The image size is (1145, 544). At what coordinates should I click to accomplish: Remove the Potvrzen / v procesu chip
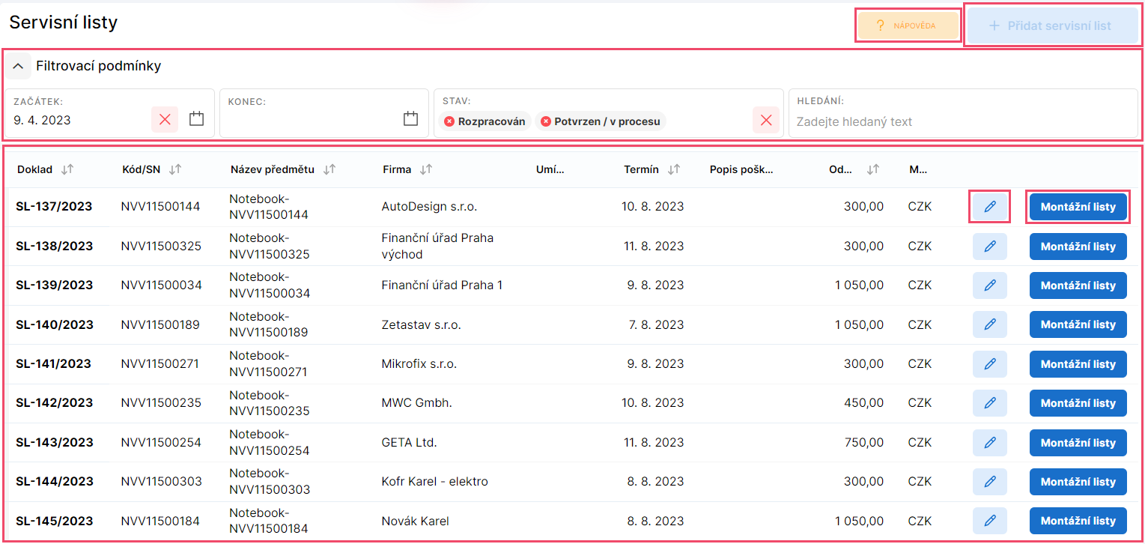coord(545,121)
